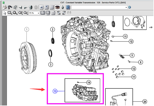Expand the wide toolbar combo box arrow

point(126,7)
